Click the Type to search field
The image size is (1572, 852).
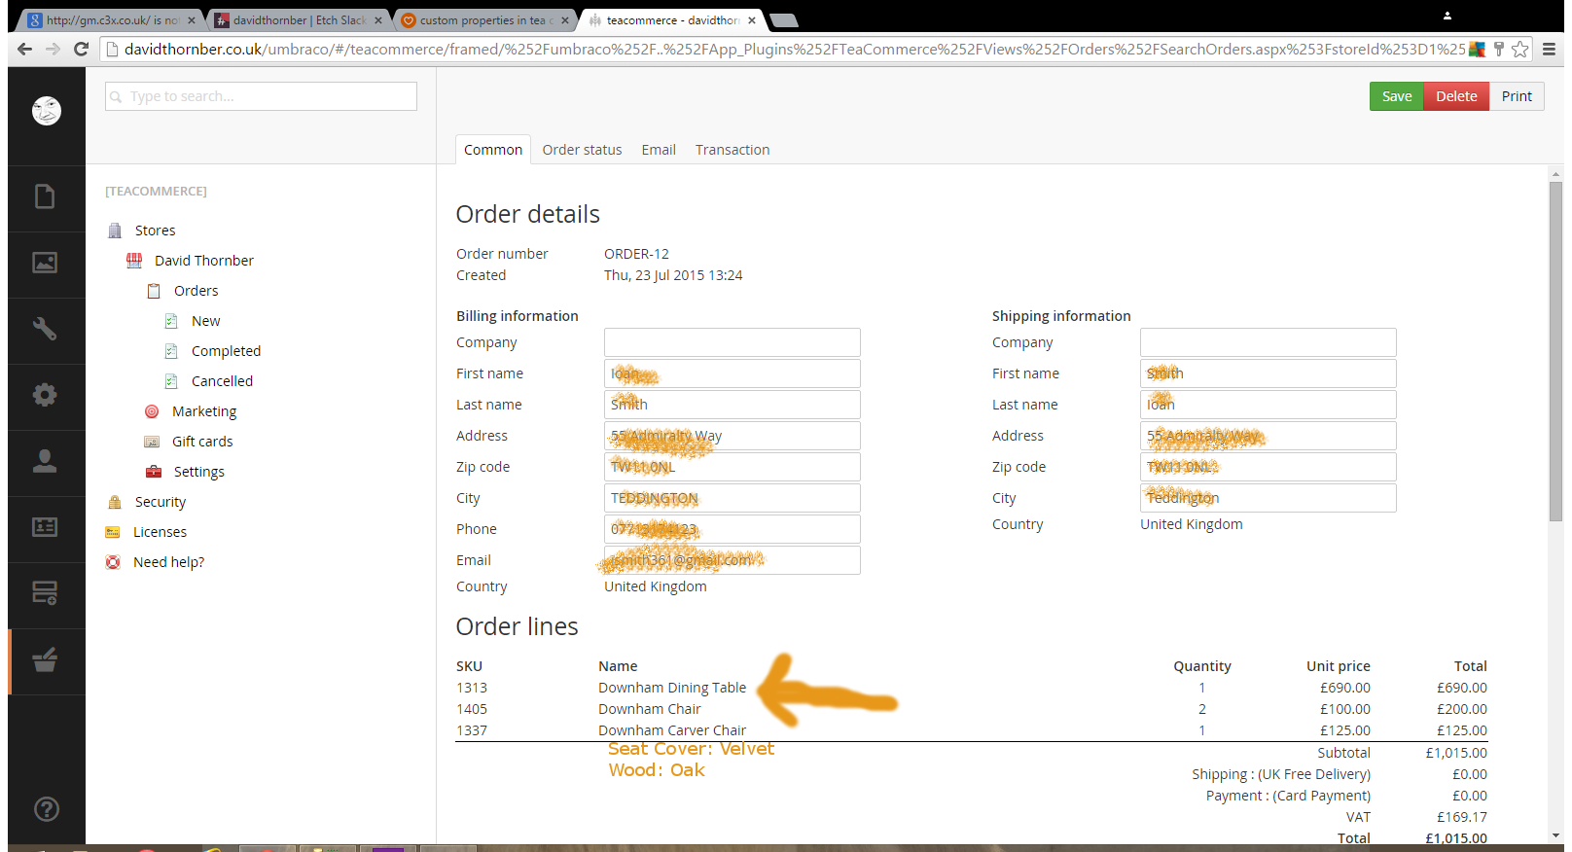click(x=261, y=96)
